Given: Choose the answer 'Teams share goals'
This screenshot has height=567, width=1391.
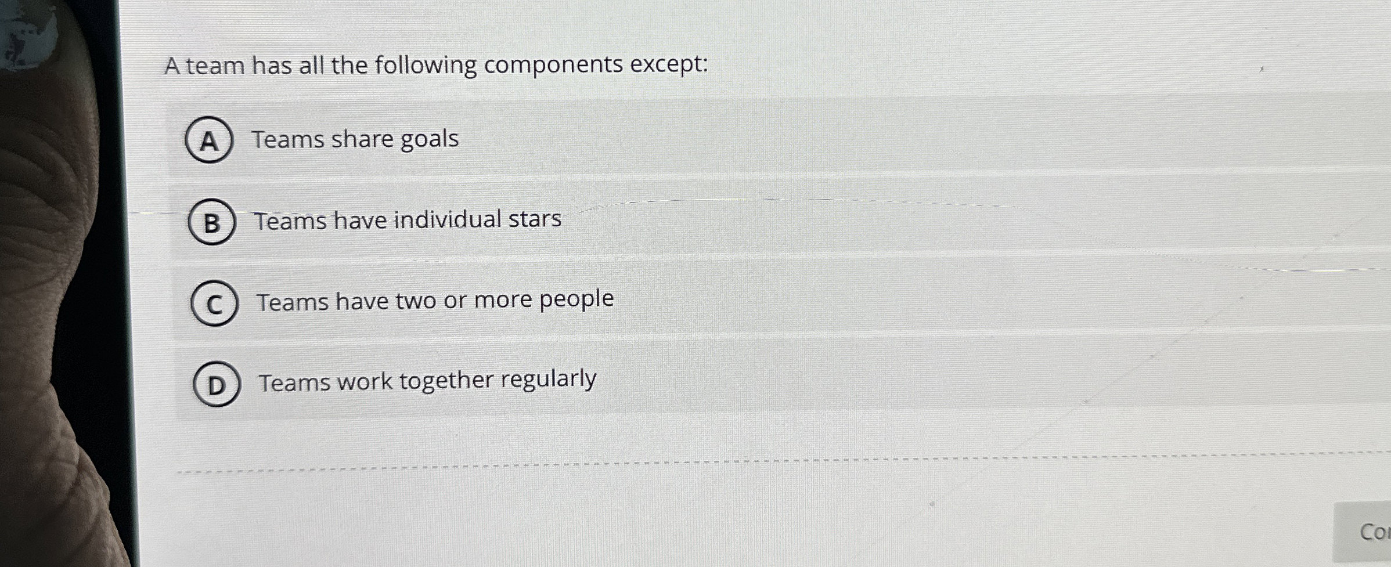Looking at the screenshot, I should [356, 139].
